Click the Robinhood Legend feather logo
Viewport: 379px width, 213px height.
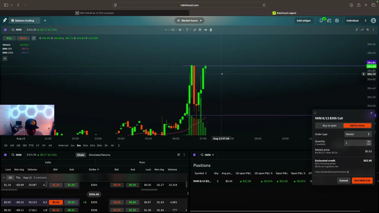[5, 20]
